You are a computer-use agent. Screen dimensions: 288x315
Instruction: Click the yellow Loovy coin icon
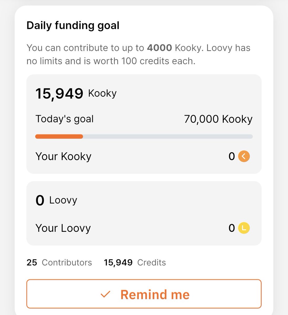click(244, 228)
